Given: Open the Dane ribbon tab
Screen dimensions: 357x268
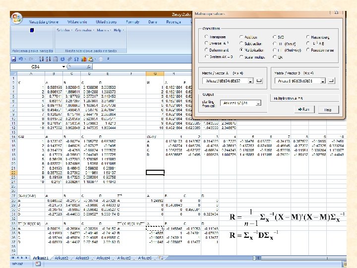Looking at the screenshot, I should 153,22.
